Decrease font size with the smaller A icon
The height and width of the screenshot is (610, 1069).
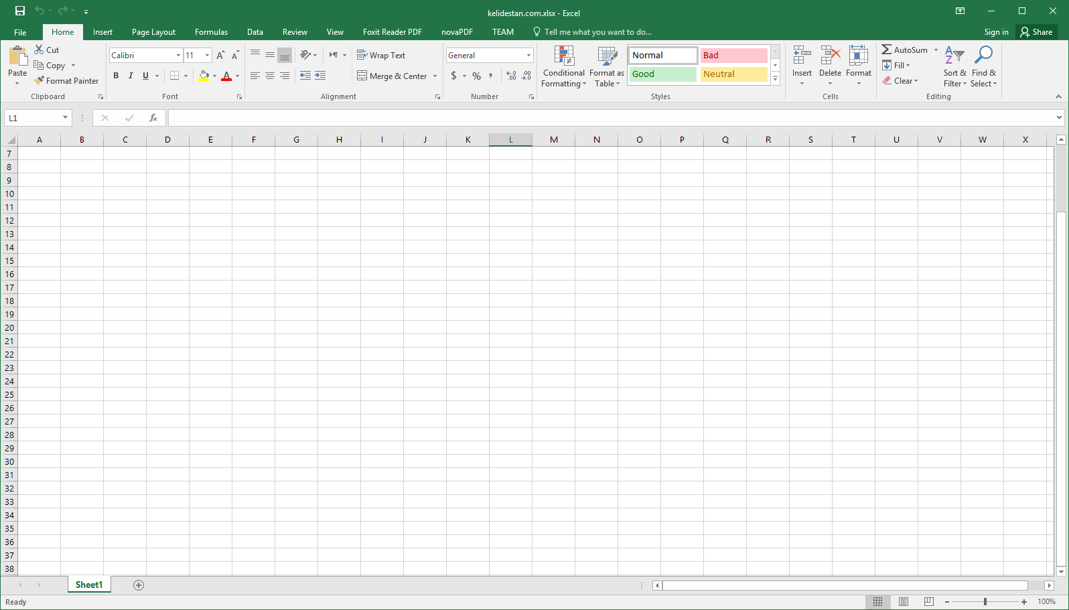[x=235, y=56]
